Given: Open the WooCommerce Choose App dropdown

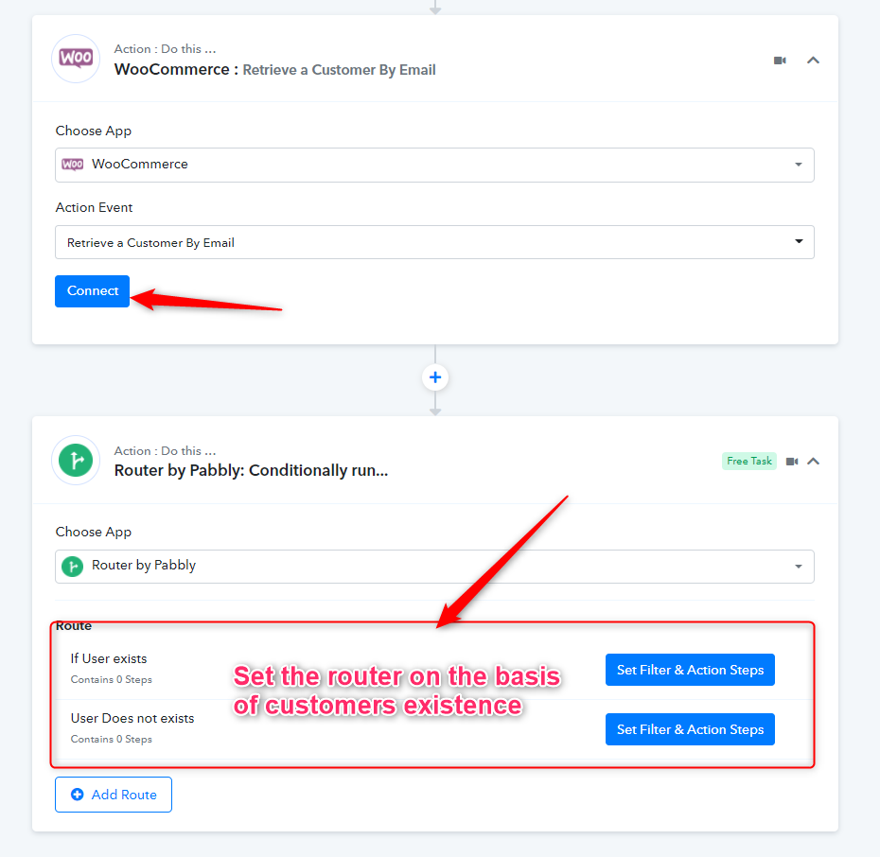Looking at the screenshot, I should (434, 165).
